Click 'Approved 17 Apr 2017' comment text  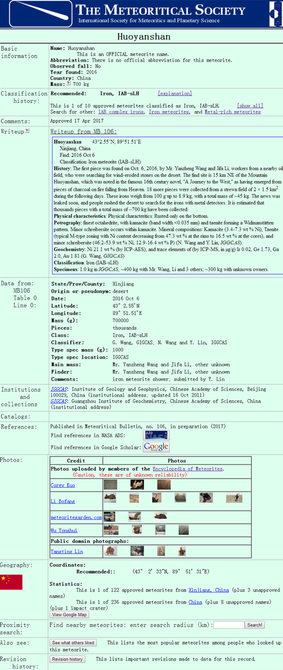coord(77,121)
